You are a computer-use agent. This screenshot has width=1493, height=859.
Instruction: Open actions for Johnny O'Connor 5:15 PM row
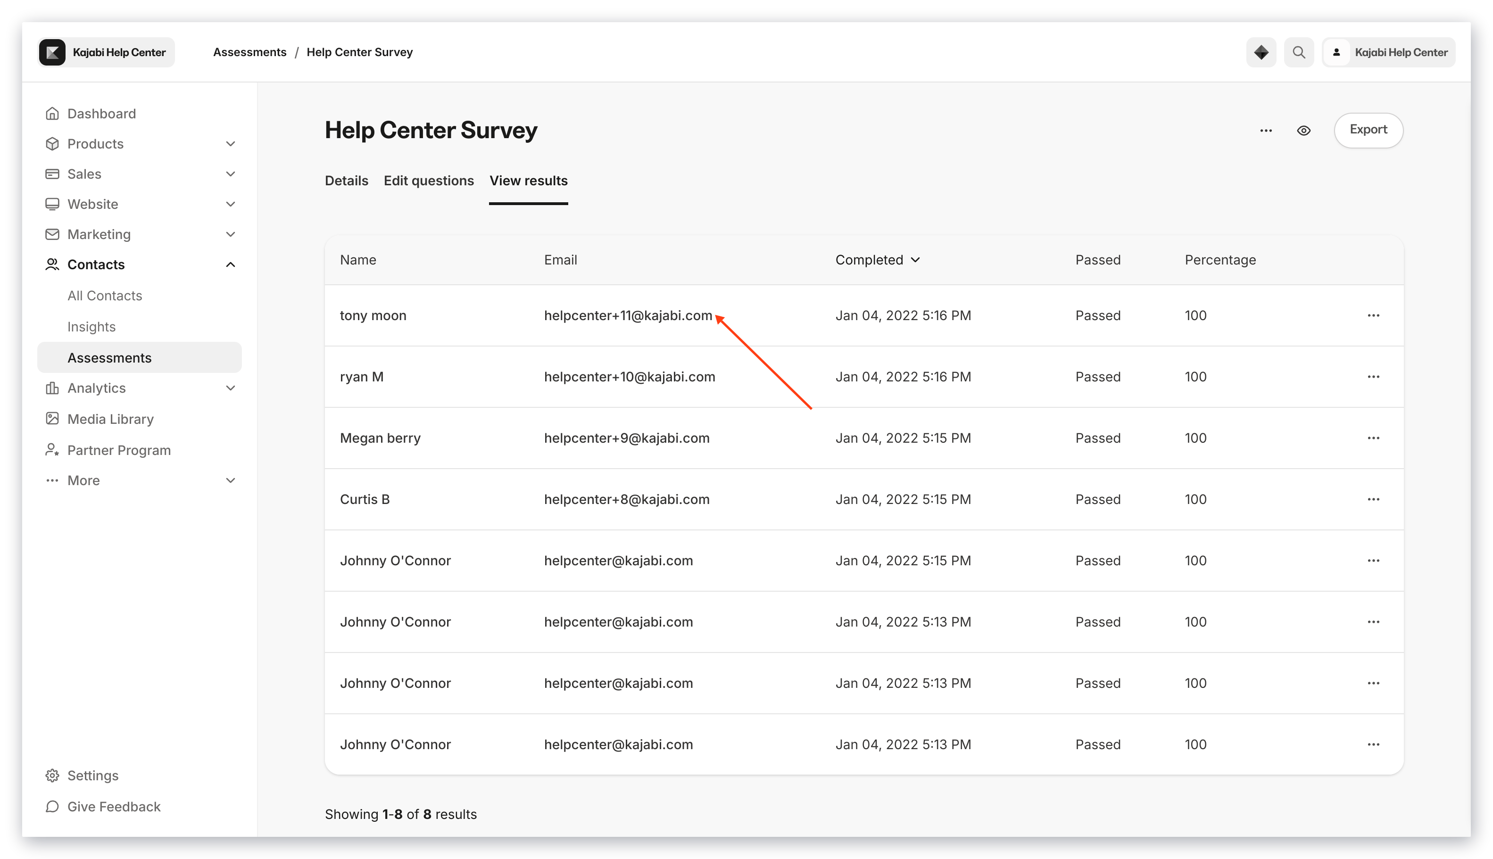coord(1373,561)
